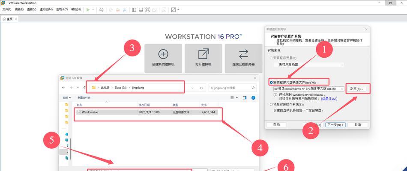Click the refresh icon in the file dialog
Viewport: 407px width, 171px height.
point(201,88)
